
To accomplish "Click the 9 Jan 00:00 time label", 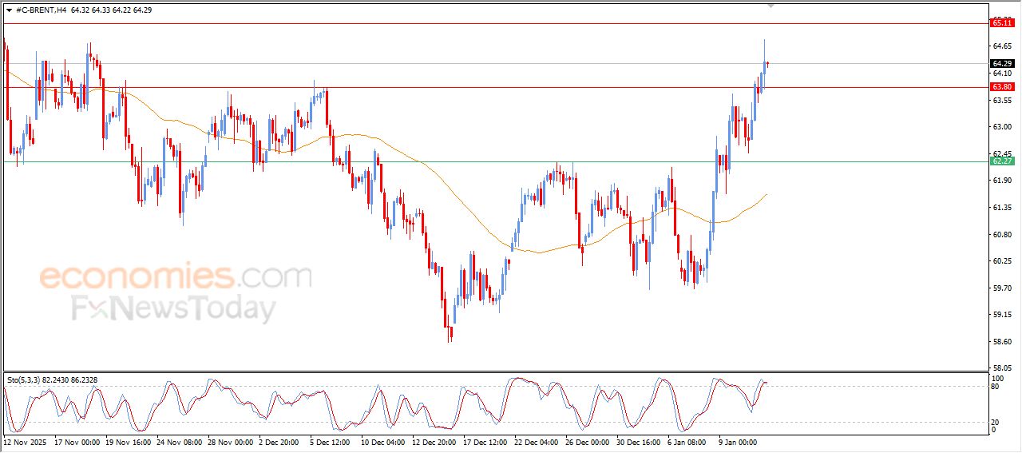I will click(739, 441).
